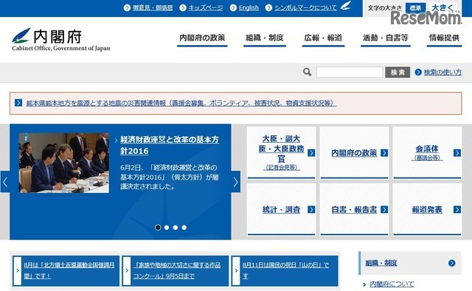Click the 検索 search button
Image resolution: width=472 pixels, height=291 pixels.
[398, 72]
